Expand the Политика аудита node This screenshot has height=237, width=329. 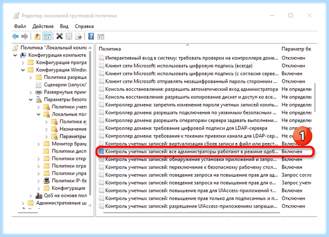[47, 122]
